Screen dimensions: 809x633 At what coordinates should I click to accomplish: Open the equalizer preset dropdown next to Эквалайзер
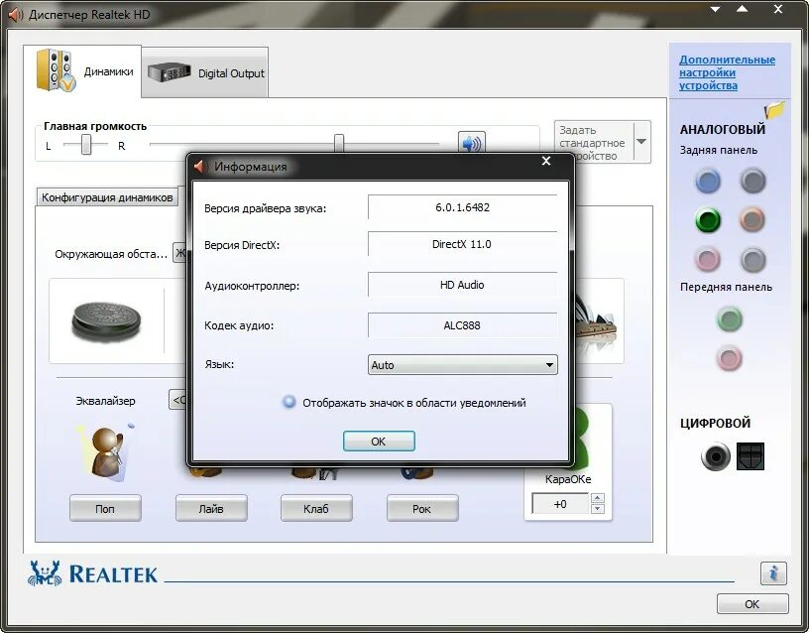(178, 400)
